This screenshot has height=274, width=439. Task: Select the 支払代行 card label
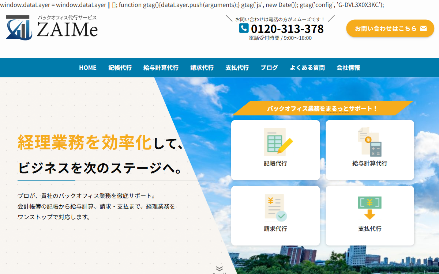tap(370, 229)
